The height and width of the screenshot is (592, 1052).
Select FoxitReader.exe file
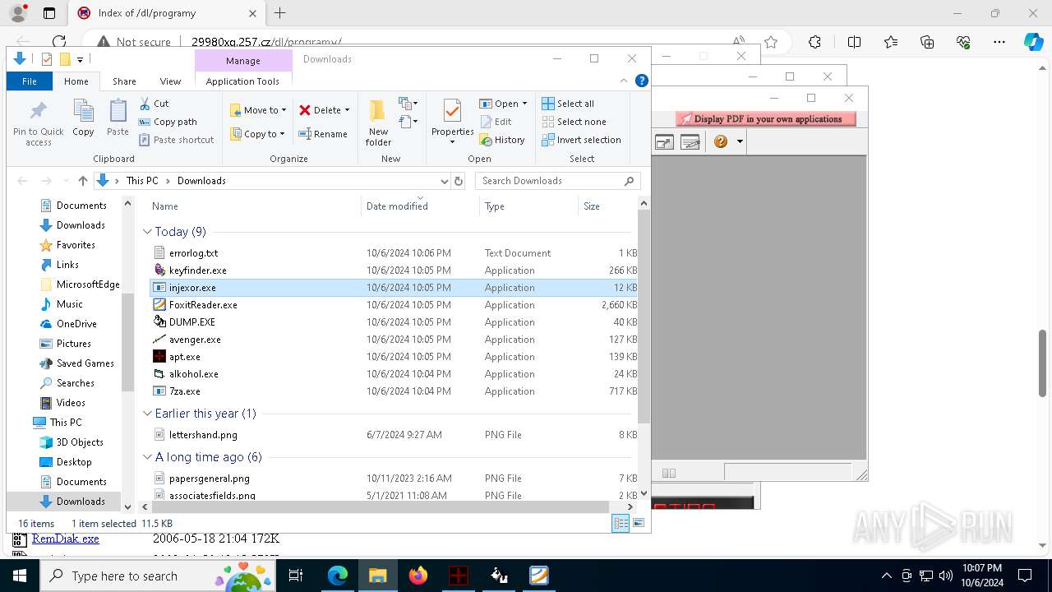coord(203,305)
